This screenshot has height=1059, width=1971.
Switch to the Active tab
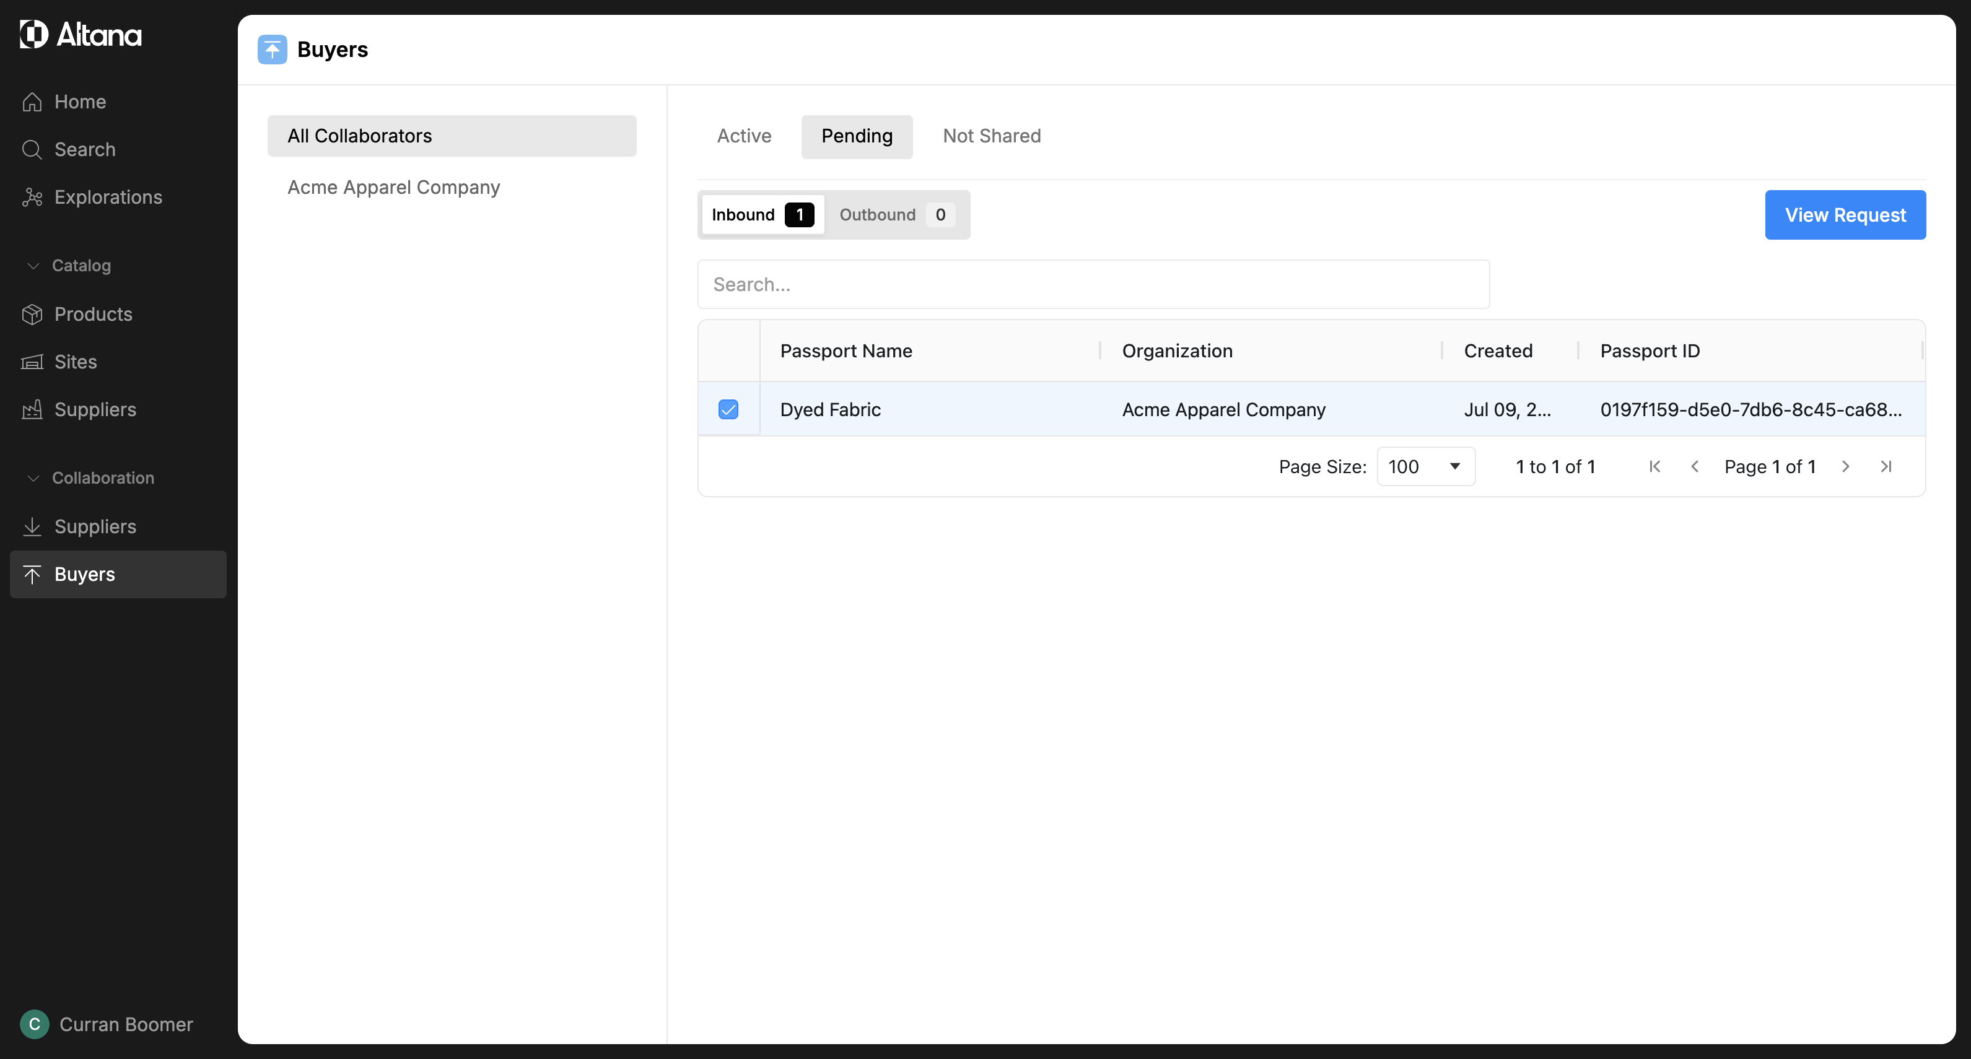coord(744,136)
